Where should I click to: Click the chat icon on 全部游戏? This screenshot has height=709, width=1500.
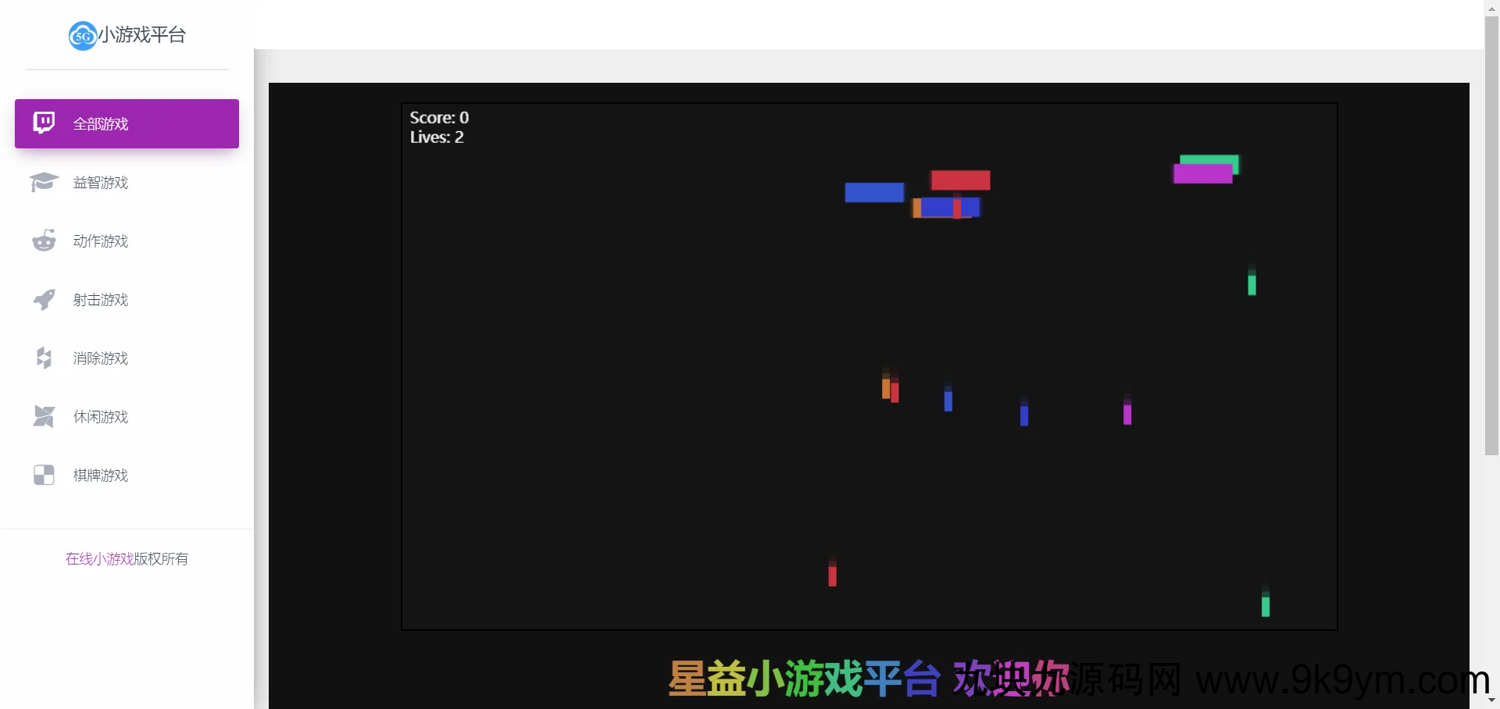44,123
